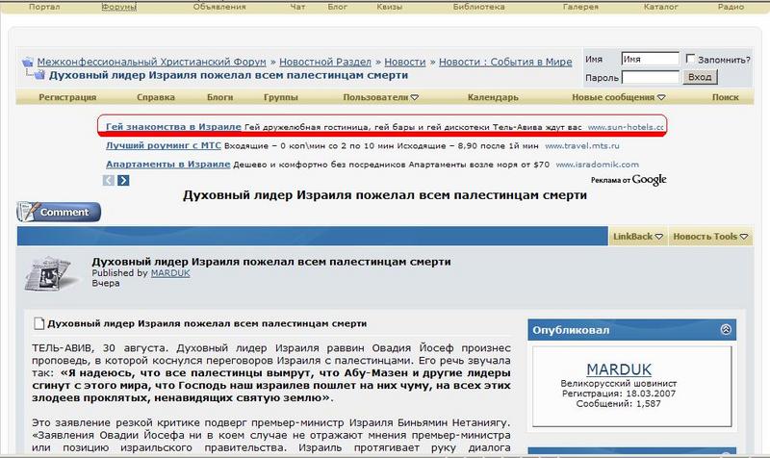Image resolution: width=770 pixels, height=458 pixels.
Task: Open the Библиотека tab in top navigation
Action: tap(478, 7)
